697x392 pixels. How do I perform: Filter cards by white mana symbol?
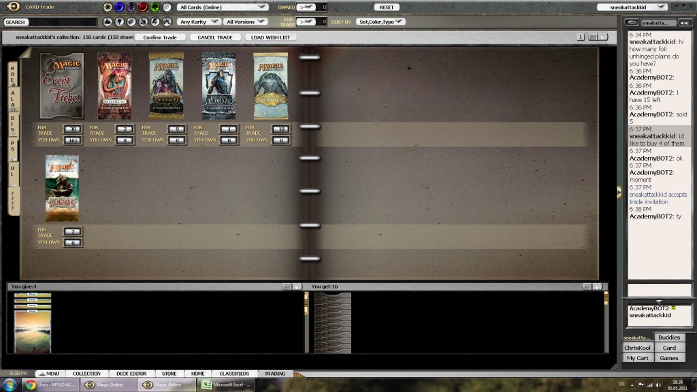[x=108, y=7]
